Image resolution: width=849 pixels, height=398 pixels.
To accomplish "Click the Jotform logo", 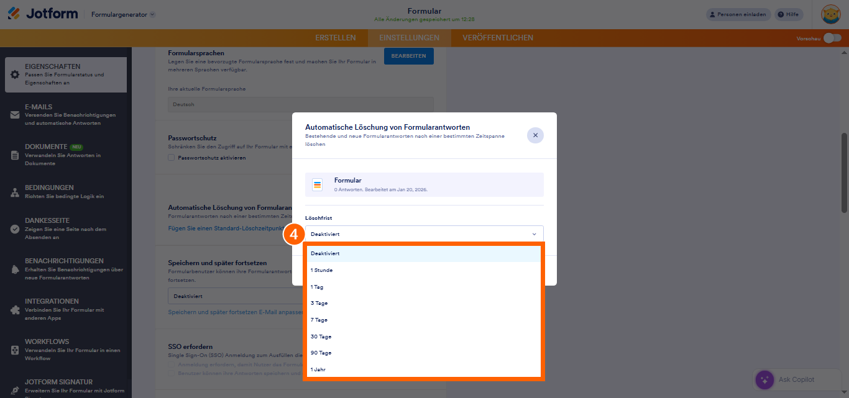I will pyautogui.click(x=42, y=14).
